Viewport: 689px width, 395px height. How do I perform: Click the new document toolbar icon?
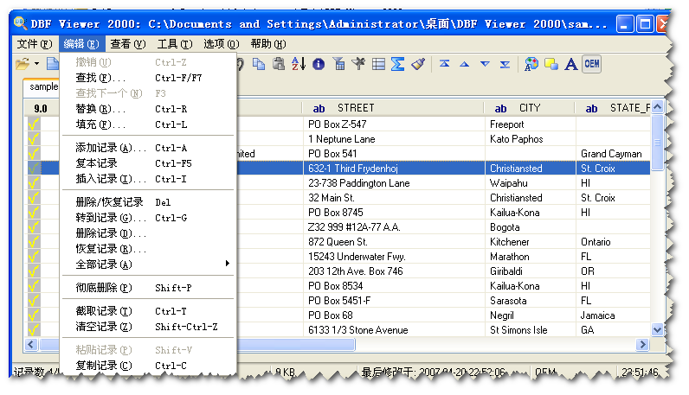(53, 64)
